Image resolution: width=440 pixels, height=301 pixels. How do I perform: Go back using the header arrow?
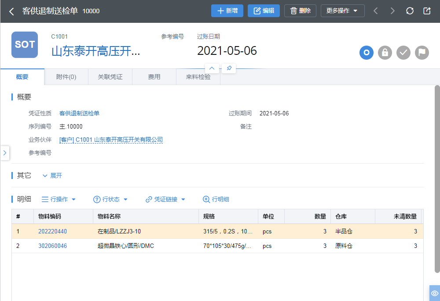[11, 11]
